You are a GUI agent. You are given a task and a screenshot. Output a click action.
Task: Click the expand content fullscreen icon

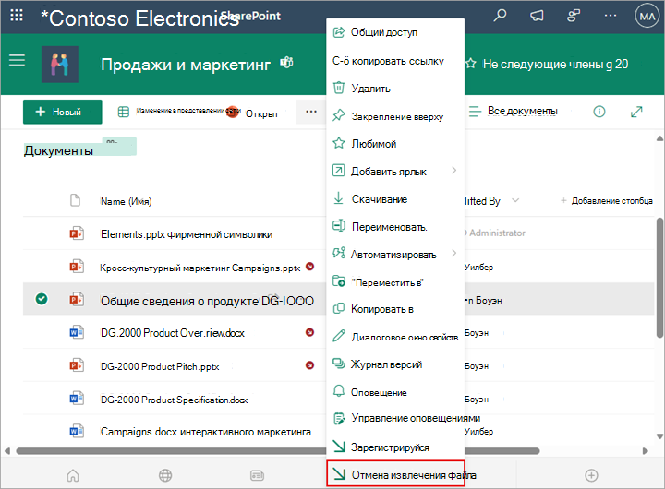636,112
